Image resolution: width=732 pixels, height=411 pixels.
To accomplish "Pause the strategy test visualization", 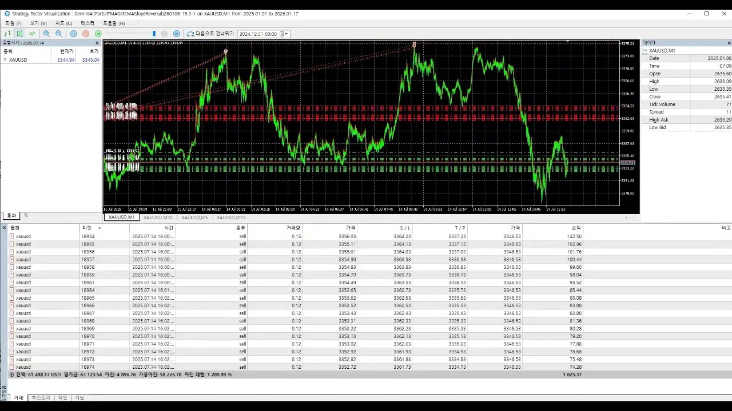I will pos(74,34).
